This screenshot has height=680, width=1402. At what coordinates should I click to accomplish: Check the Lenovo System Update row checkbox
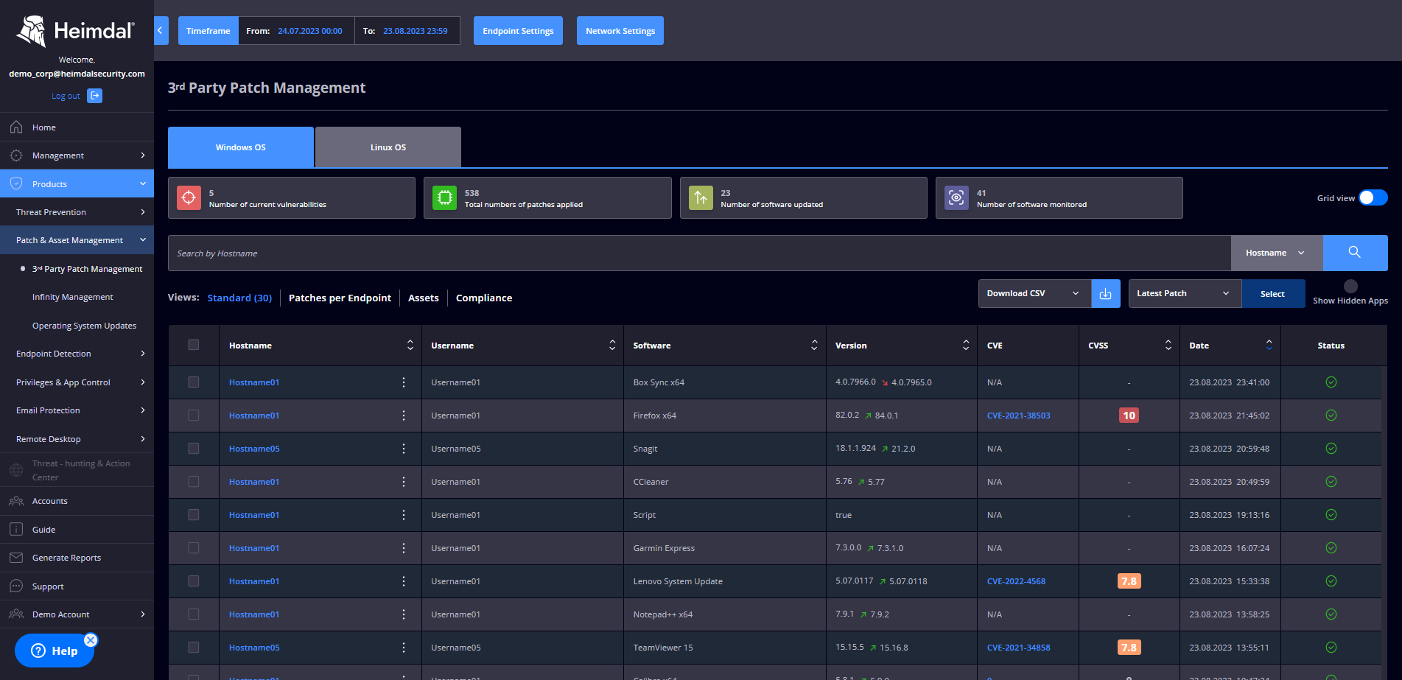point(194,581)
